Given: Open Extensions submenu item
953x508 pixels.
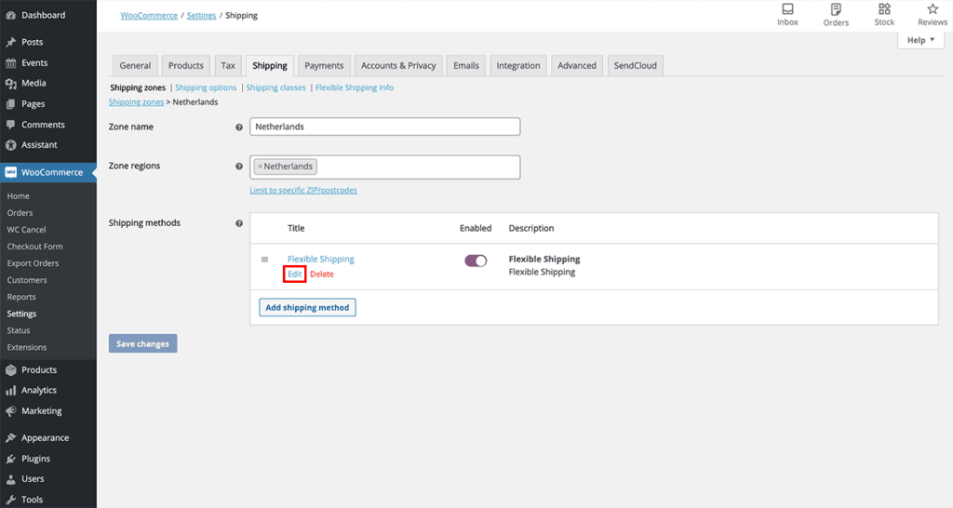Looking at the screenshot, I should (27, 348).
